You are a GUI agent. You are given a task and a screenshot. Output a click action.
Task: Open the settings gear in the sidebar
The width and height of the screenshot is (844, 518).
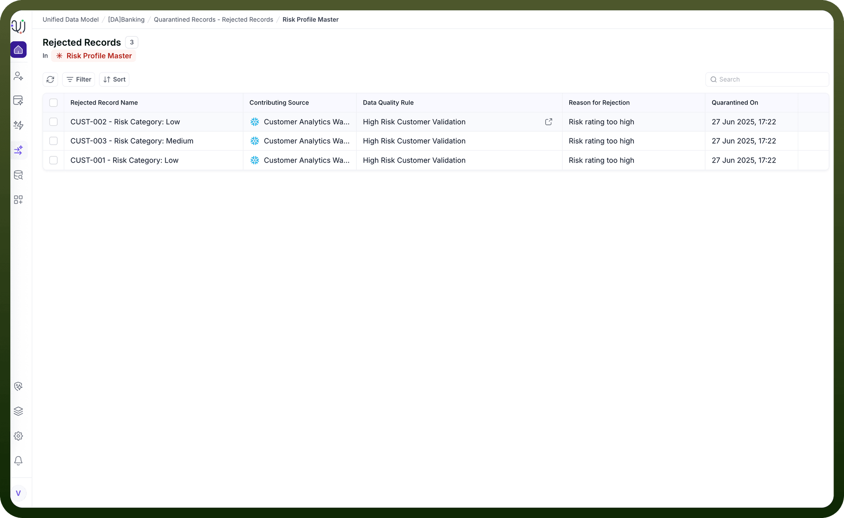(x=18, y=436)
